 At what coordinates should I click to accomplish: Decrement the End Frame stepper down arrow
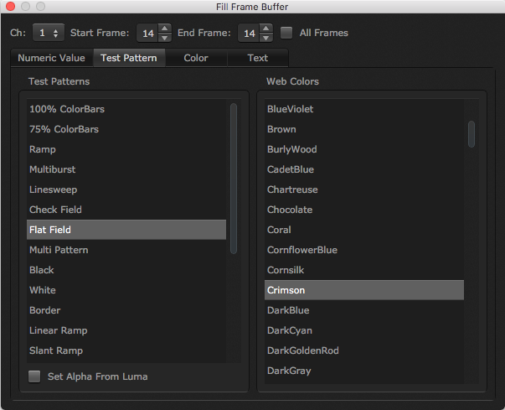coord(266,38)
